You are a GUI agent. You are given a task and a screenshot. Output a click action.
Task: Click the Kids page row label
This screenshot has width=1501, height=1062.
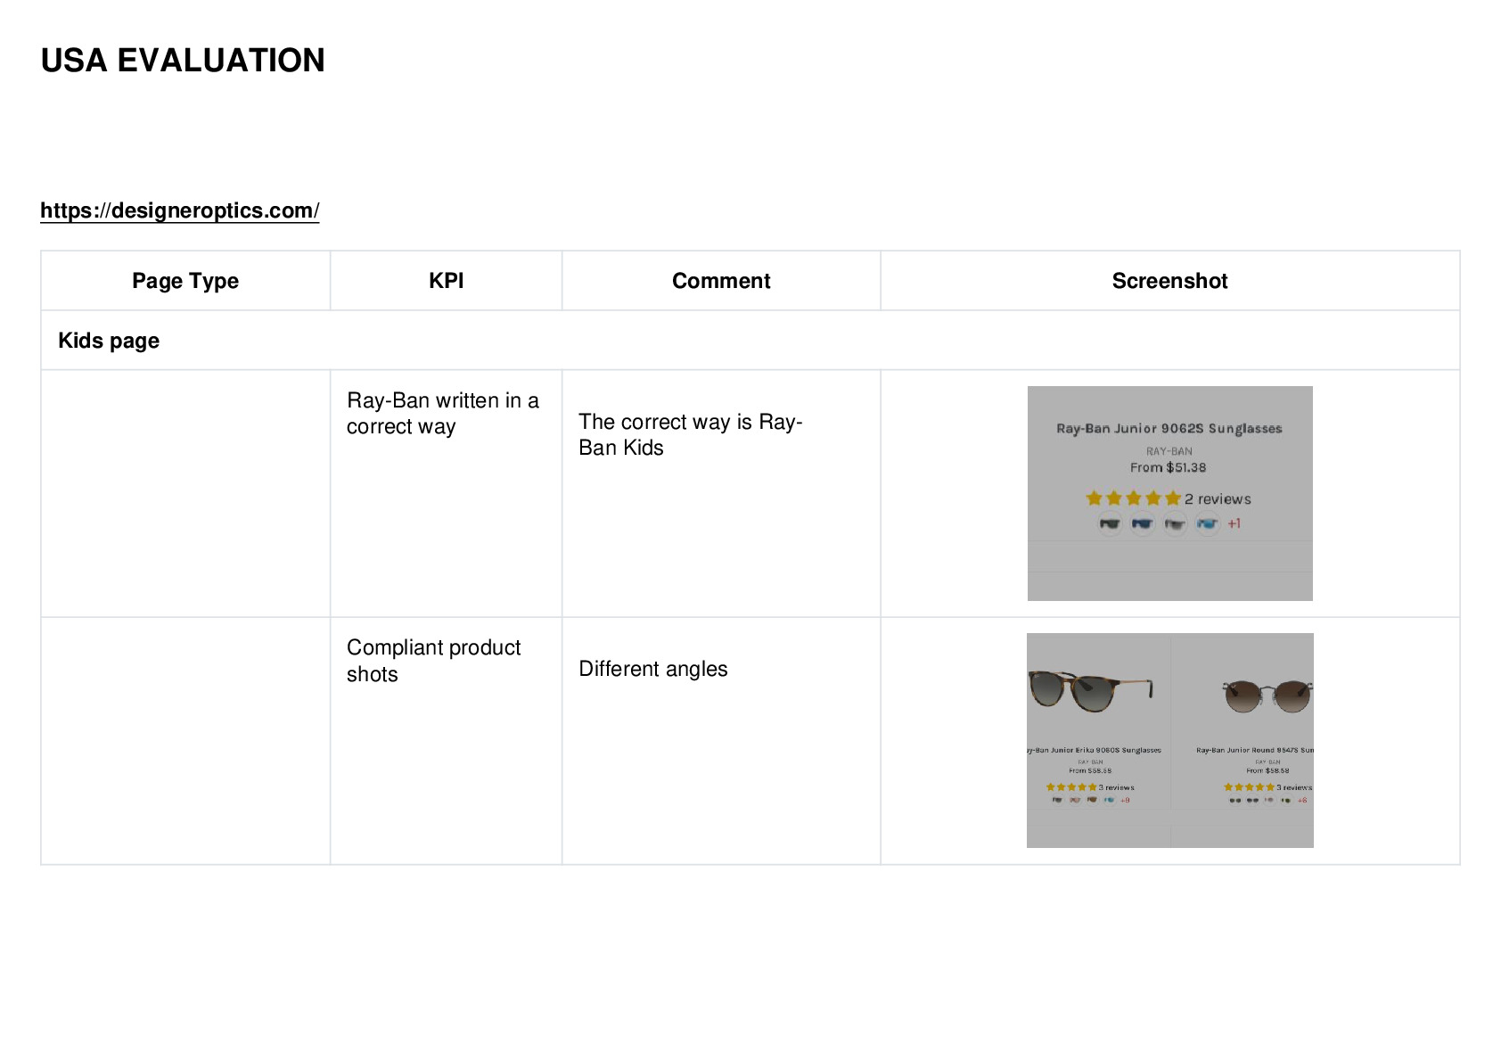[x=109, y=341]
